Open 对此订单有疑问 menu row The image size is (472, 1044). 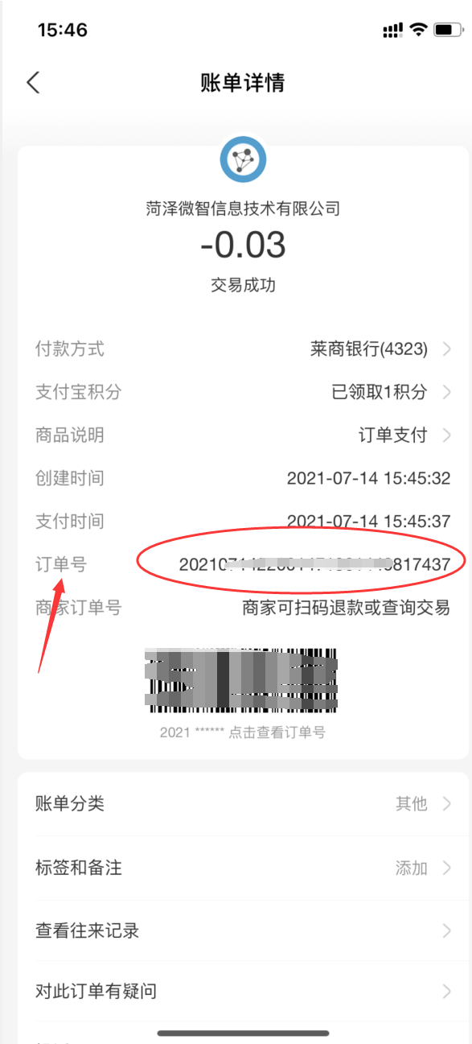tap(243, 991)
